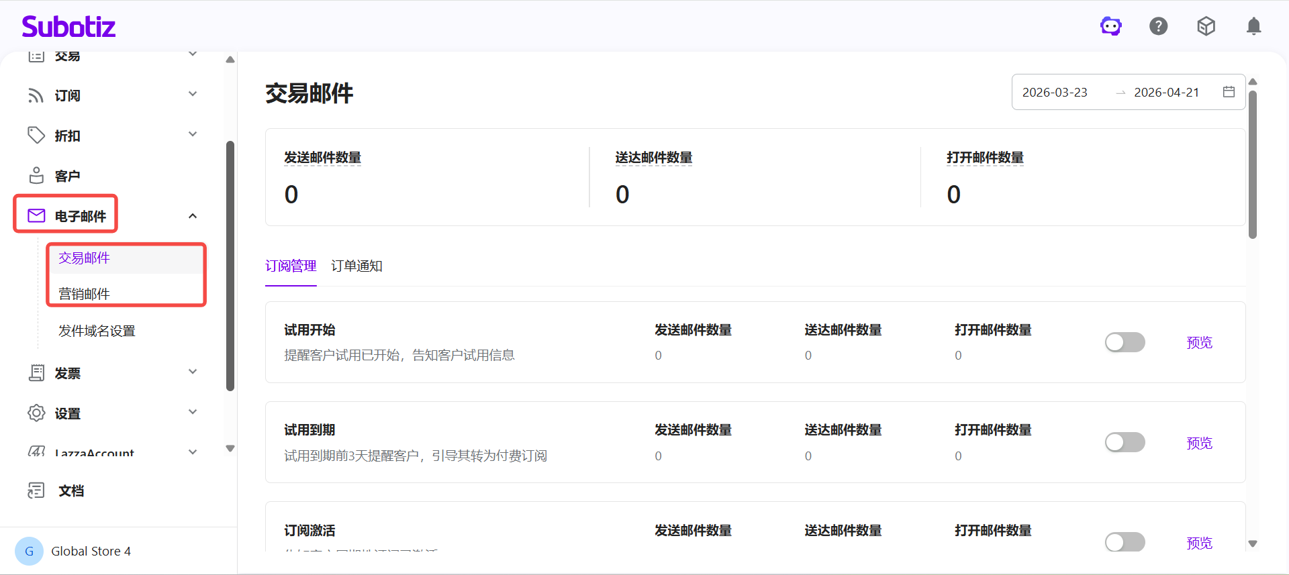Click the help question mark icon
The image size is (1289, 575).
pos(1158,26)
